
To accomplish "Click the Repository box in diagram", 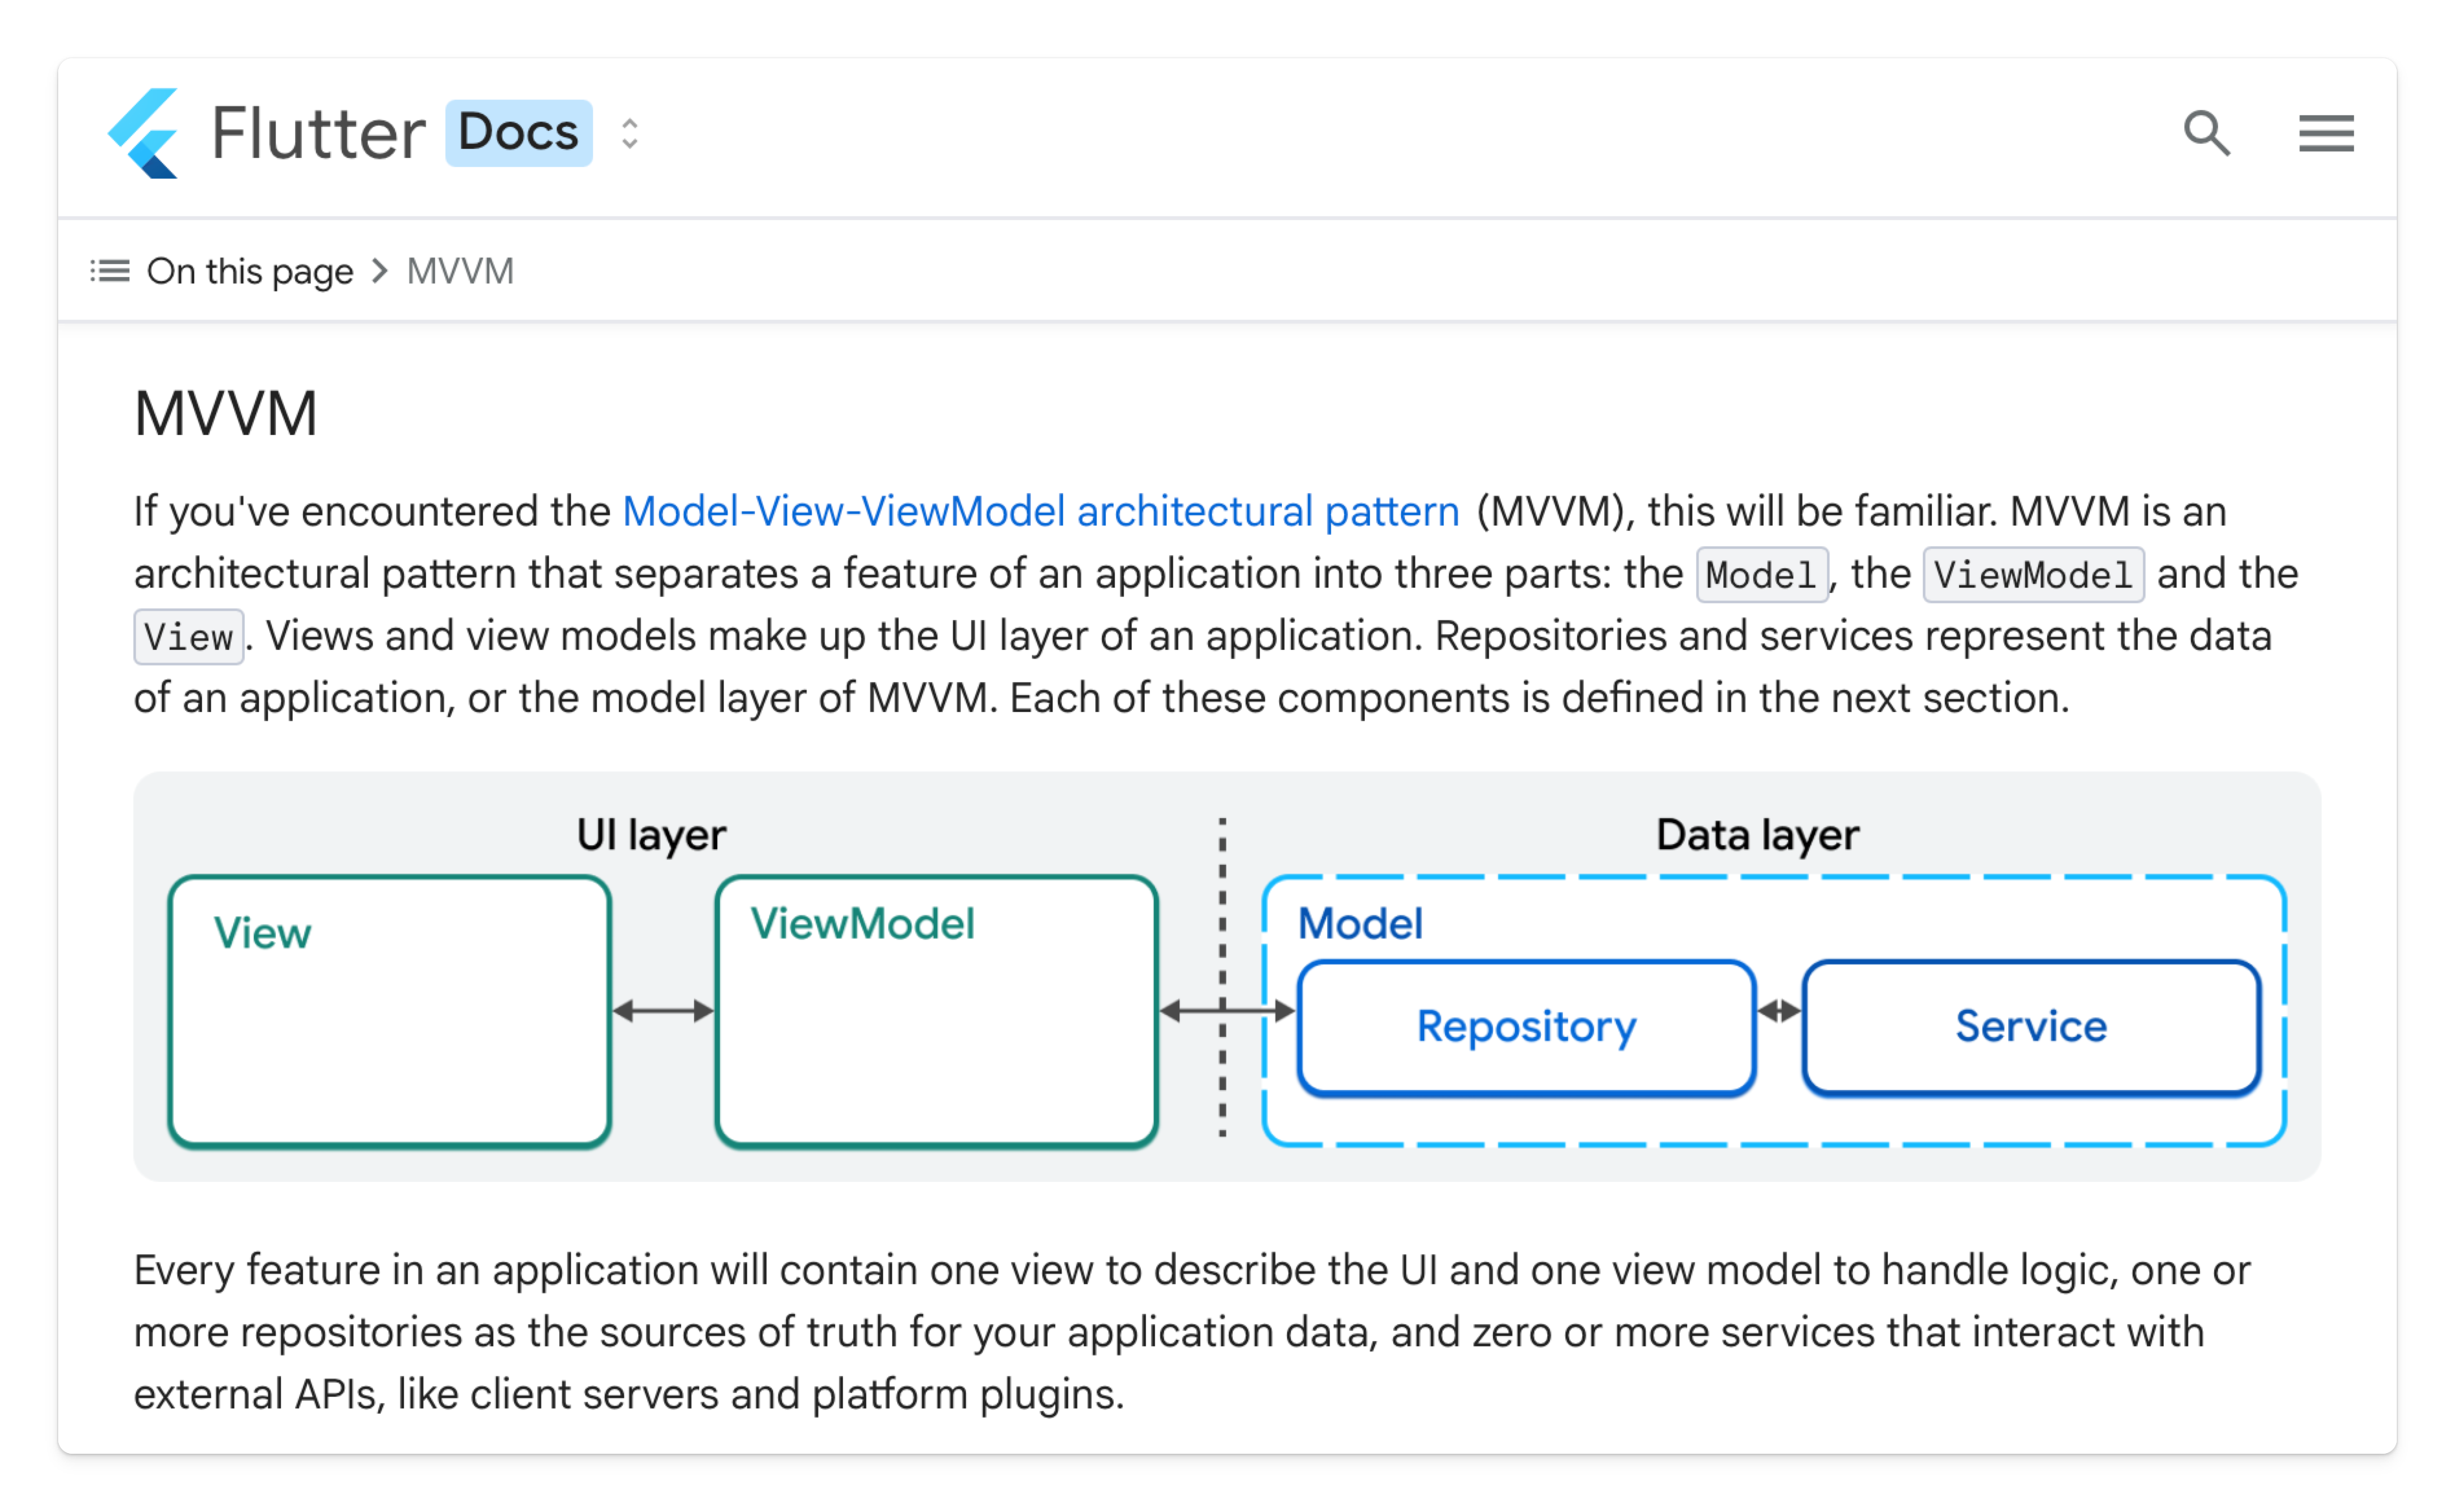I will [1526, 1027].
